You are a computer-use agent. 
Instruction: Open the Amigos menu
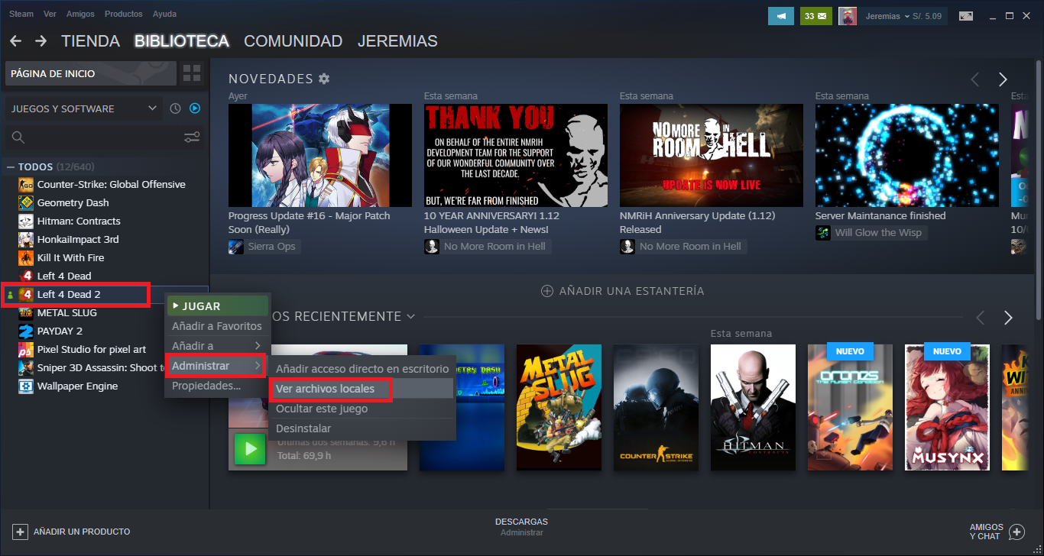(81, 14)
